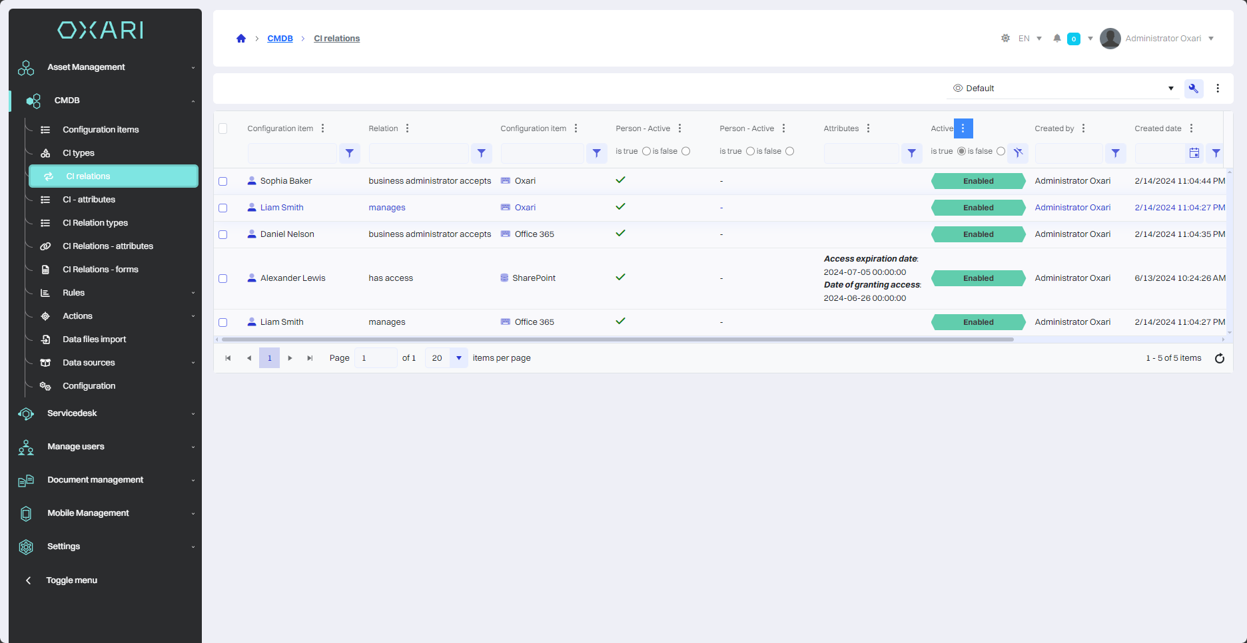Click filter icon for Relation column
The image size is (1247, 643).
pyautogui.click(x=481, y=153)
